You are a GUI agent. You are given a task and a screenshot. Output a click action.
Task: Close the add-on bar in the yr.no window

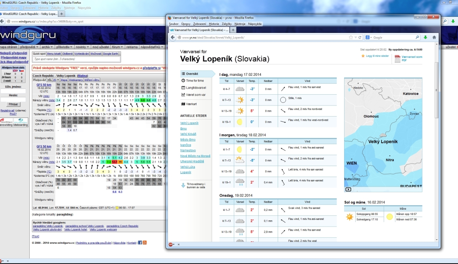179,245
